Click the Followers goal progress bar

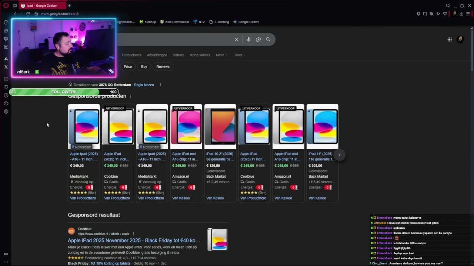64,92
